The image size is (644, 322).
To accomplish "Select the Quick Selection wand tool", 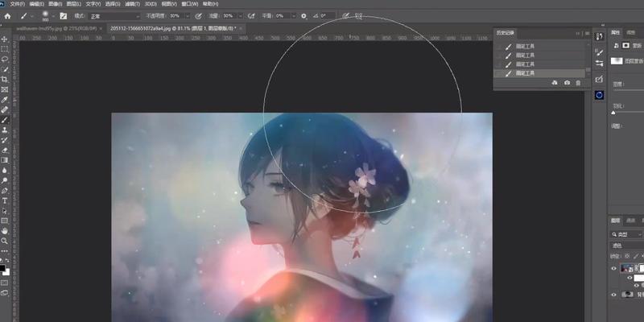I will pos(5,69).
